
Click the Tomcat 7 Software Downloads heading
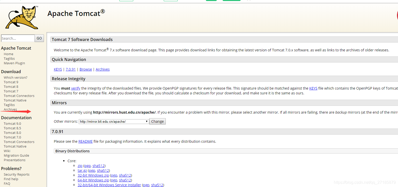pyautogui.click(x=82, y=39)
